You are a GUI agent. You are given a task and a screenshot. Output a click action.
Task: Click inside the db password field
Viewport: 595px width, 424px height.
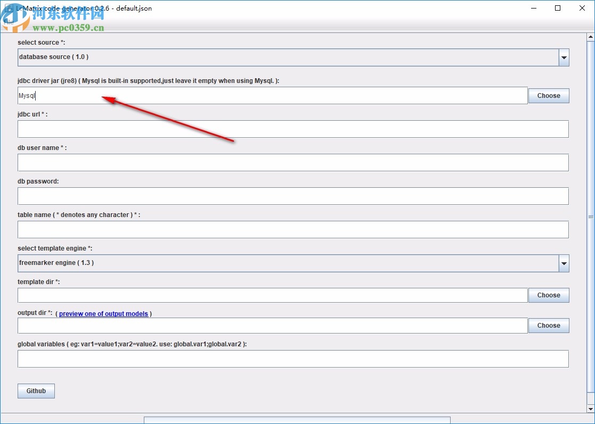click(x=293, y=196)
